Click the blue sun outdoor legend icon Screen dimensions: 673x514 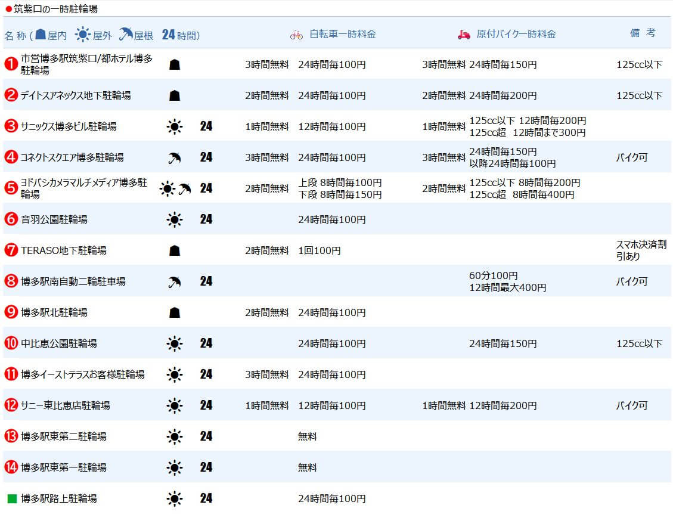tap(82, 35)
